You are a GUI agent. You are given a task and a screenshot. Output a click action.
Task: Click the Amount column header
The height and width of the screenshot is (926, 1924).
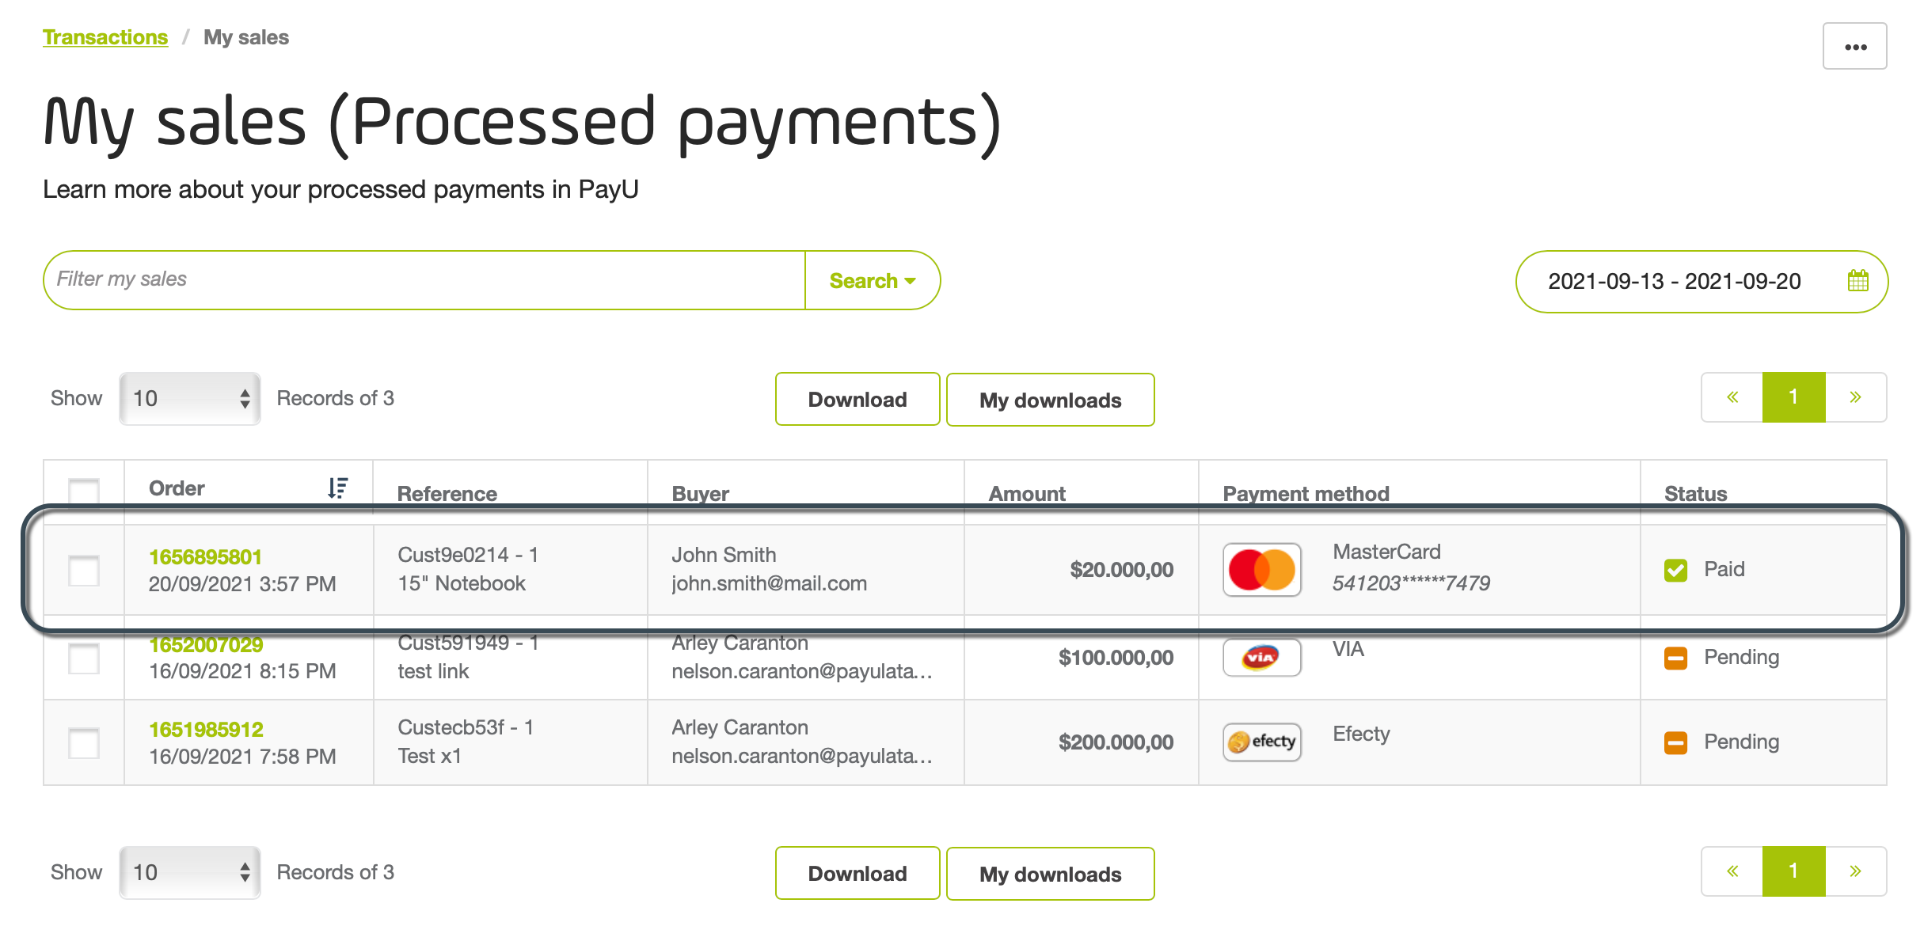[x=1027, y=494]
